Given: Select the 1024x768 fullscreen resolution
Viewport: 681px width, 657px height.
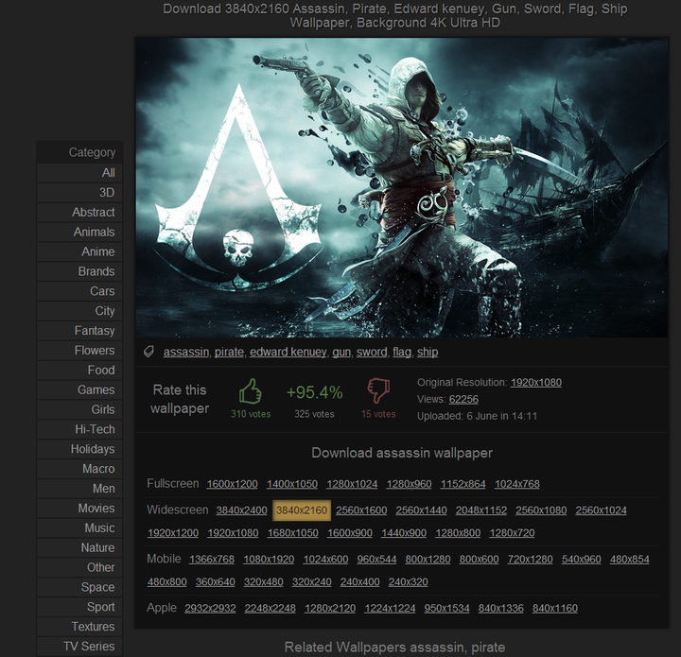Looking at the screenshot, I should point(516,484).
